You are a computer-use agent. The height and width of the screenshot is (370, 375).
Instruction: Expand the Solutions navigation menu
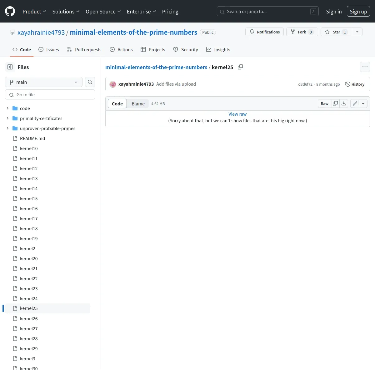coord(66,12)
